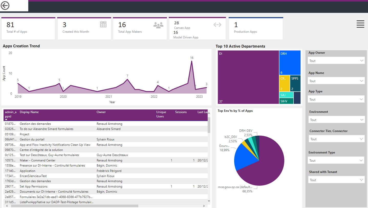Open the Environment Type dropdown

336,160
